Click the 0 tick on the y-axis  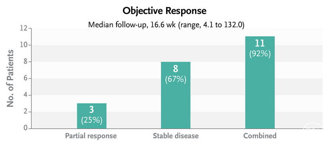pyautogui.click(x=26, y=128)
